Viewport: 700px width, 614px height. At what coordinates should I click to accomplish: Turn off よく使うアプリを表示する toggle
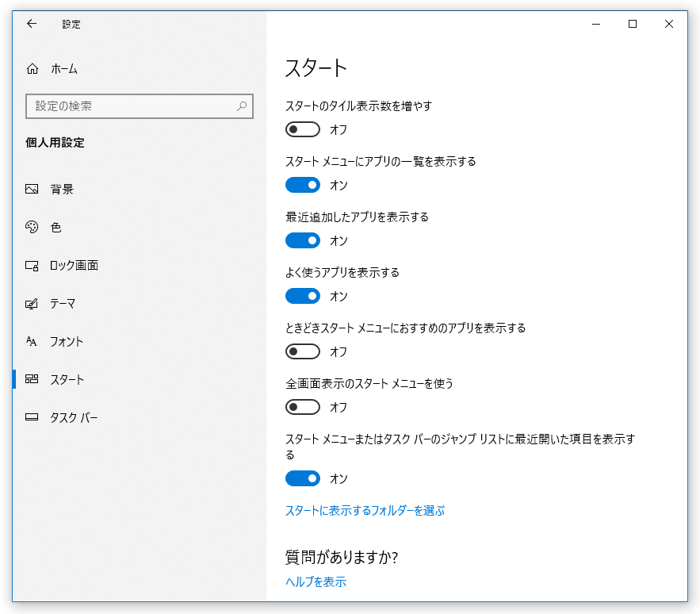(x=303, y=296)
